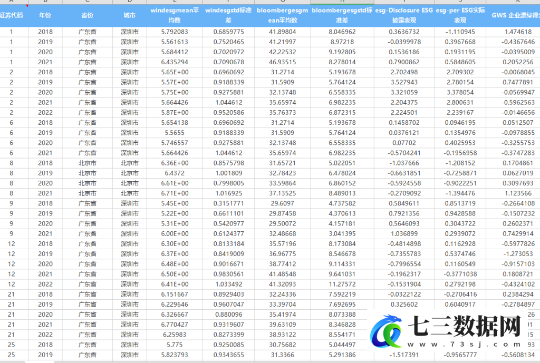Select the cell with 0.880096
The height and width of the screenshot is (363, 540).
click(x=228, y=315)
